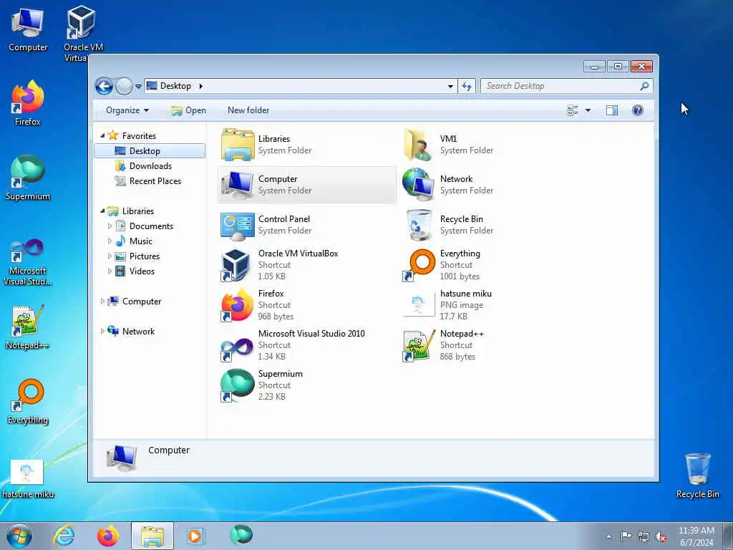
Task: Select hatsune miku image on desktop
Action: 28,478
